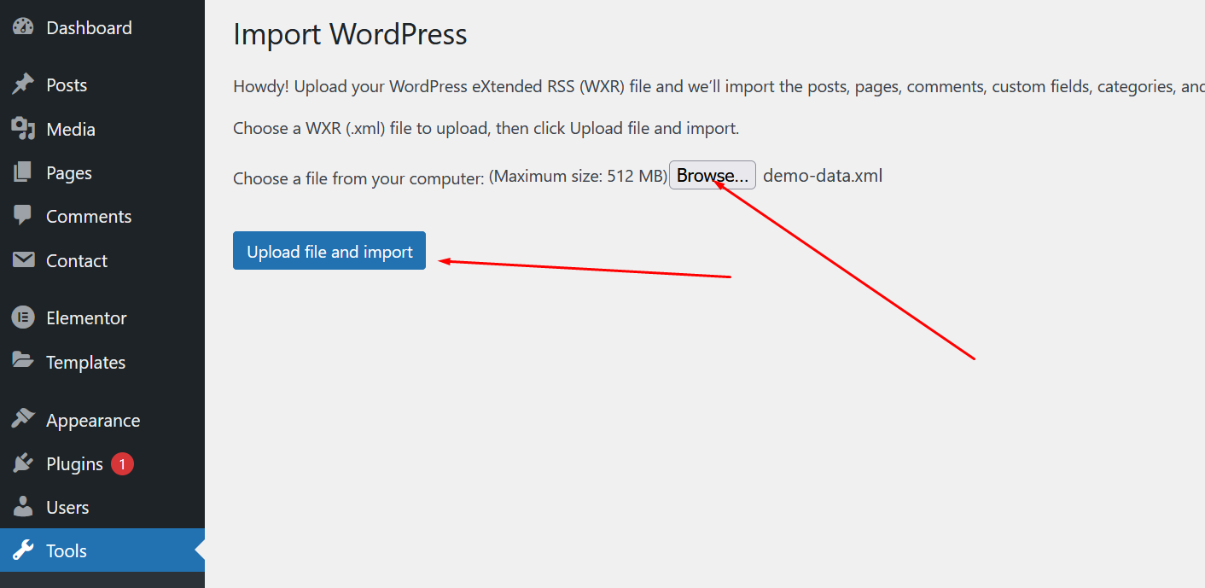Viewport: 1205px width, 588px height.
Task: Click the Pages document icon
Action: coord(23,172)
